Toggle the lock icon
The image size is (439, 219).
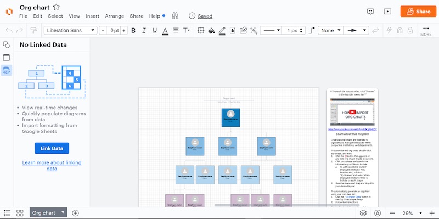tap(410, 30)
